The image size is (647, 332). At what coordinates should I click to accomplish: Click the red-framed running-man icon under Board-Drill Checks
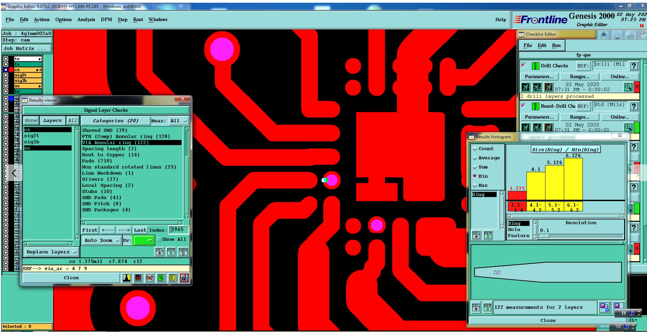pyautogui.click(x=548, y=127)
